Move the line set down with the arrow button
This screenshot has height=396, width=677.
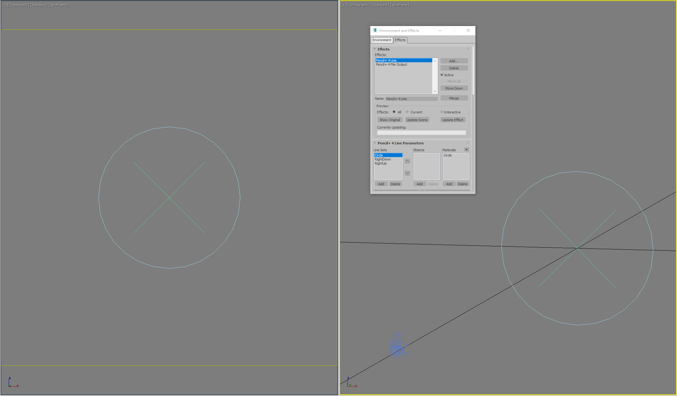[407, 173]
